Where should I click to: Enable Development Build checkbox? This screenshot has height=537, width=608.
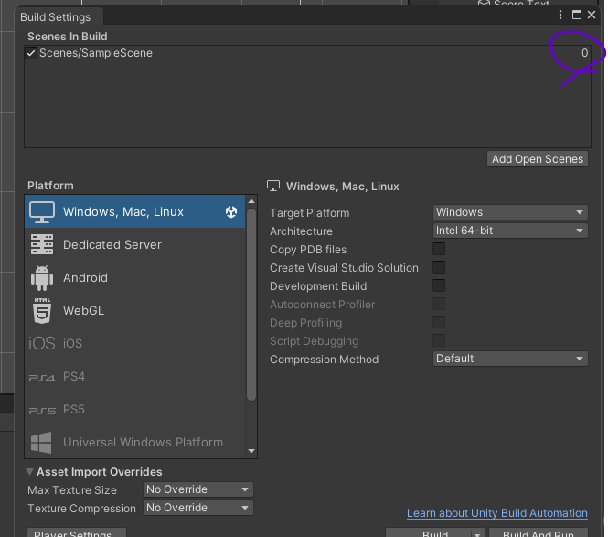pos(439,285)
